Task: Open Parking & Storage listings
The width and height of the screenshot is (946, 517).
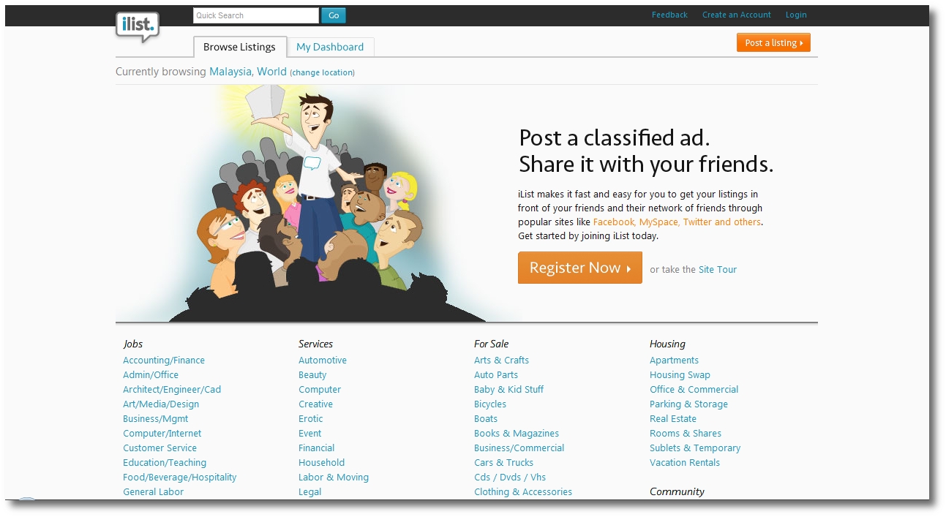Action: pyautogui.click(x=688, y=404)
